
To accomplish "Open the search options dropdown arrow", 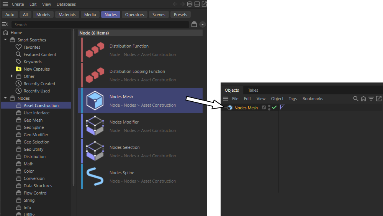I will tap(203, 24).
